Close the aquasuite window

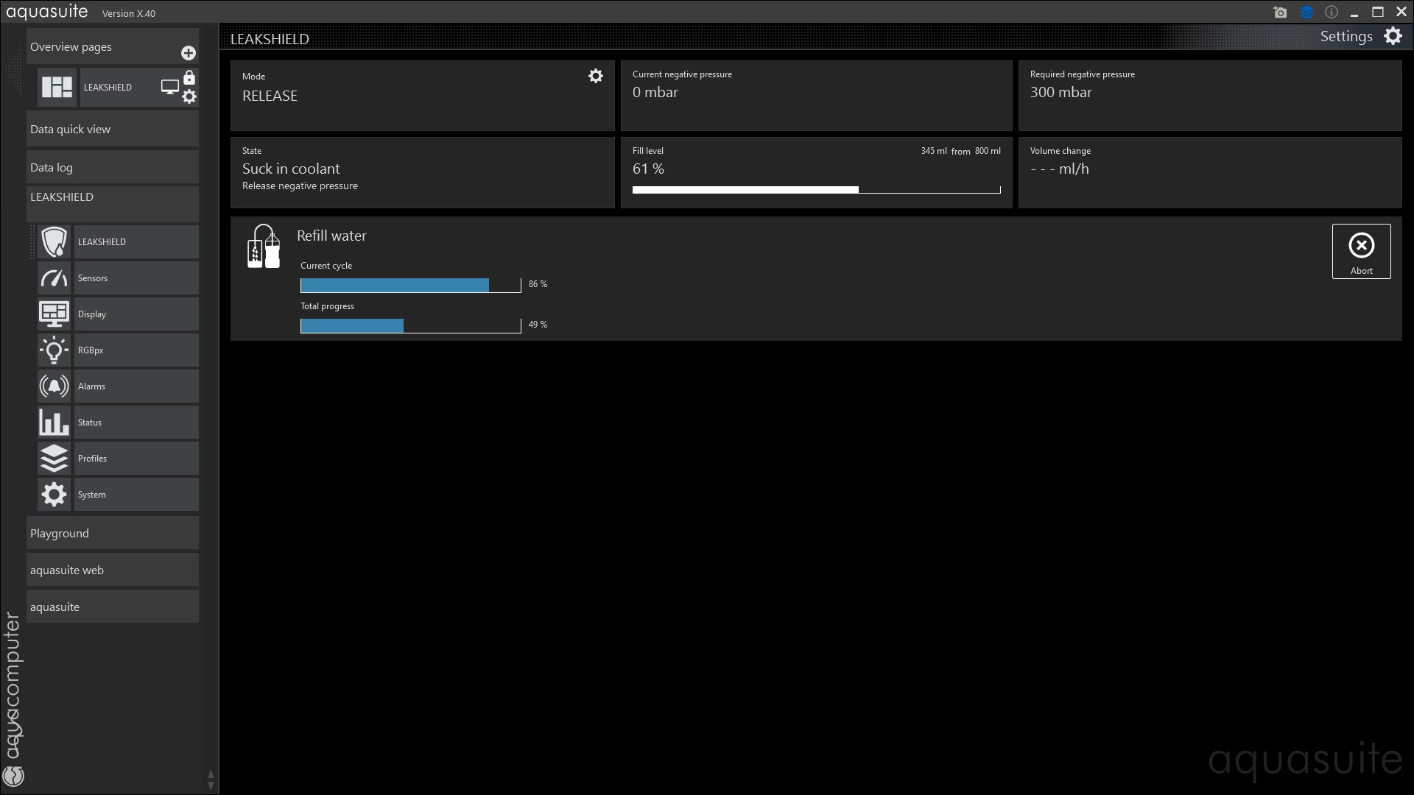pos(1401,12)
